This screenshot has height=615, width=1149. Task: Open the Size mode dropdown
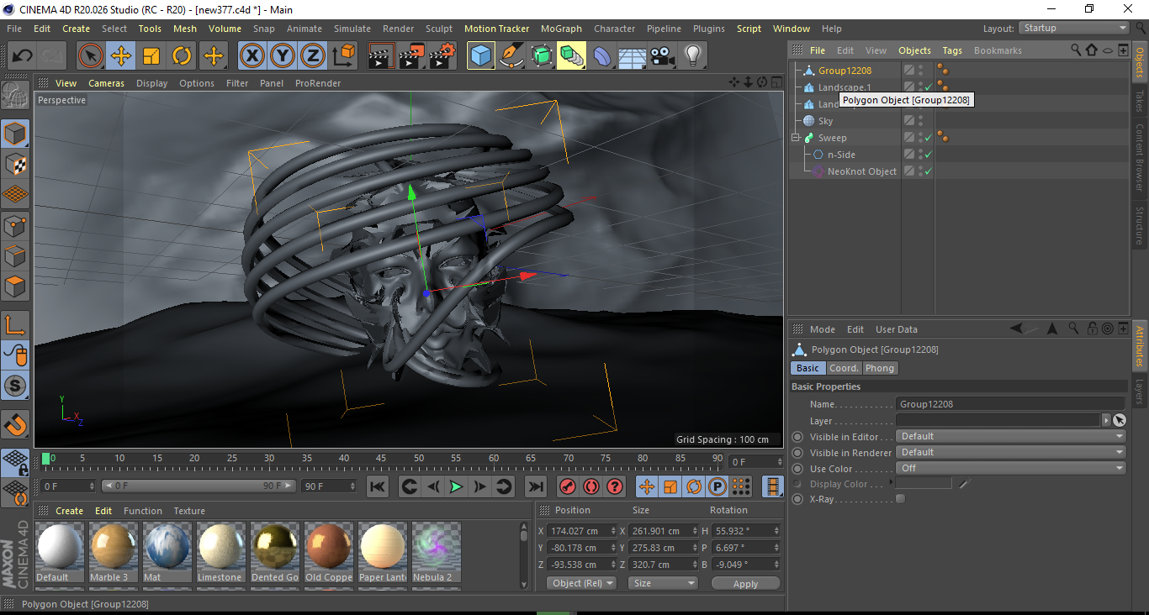pyautogui.click(x=664, y=583)
